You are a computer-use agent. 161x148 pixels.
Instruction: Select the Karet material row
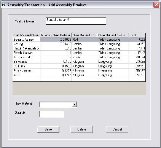79,75
